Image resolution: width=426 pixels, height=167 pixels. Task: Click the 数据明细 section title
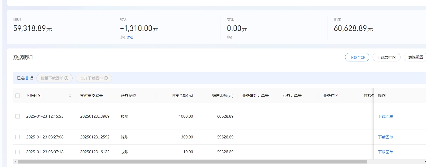click(x=23, y=57)
